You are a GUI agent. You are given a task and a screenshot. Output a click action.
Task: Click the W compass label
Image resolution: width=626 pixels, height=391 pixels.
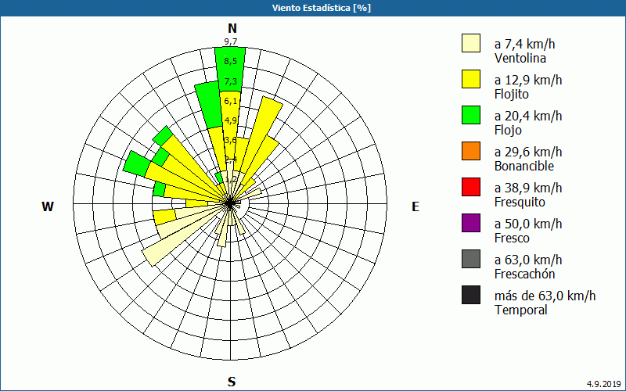click(x=48, y=206)
